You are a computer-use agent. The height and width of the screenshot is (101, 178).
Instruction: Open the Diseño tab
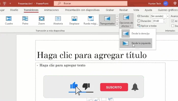pos(14,10)
